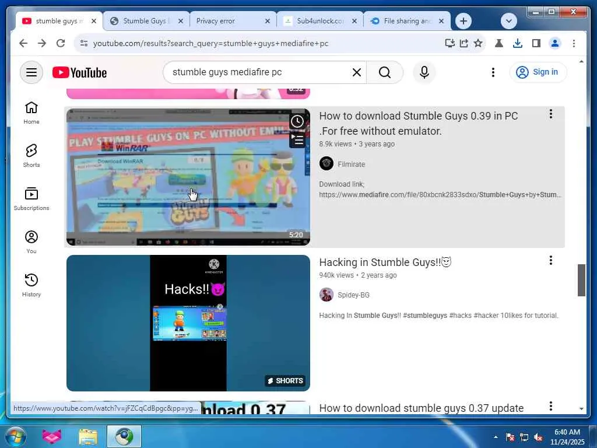The image size is (597, 448).
Task: Open the Filmirate channel link
Action: pyautogui.click(x=351, y=164)
